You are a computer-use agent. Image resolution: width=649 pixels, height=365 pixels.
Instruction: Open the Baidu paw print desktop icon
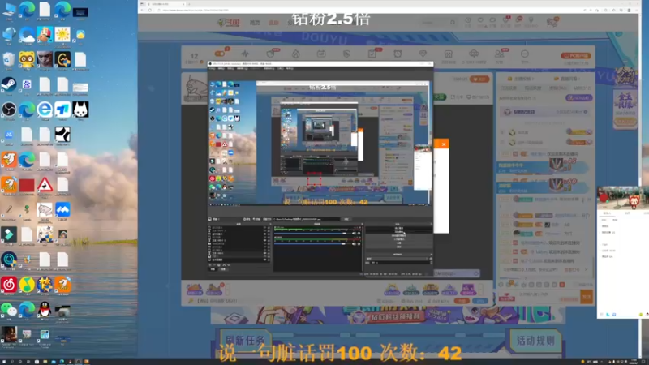pyautogui.click(x=27, y=85)
